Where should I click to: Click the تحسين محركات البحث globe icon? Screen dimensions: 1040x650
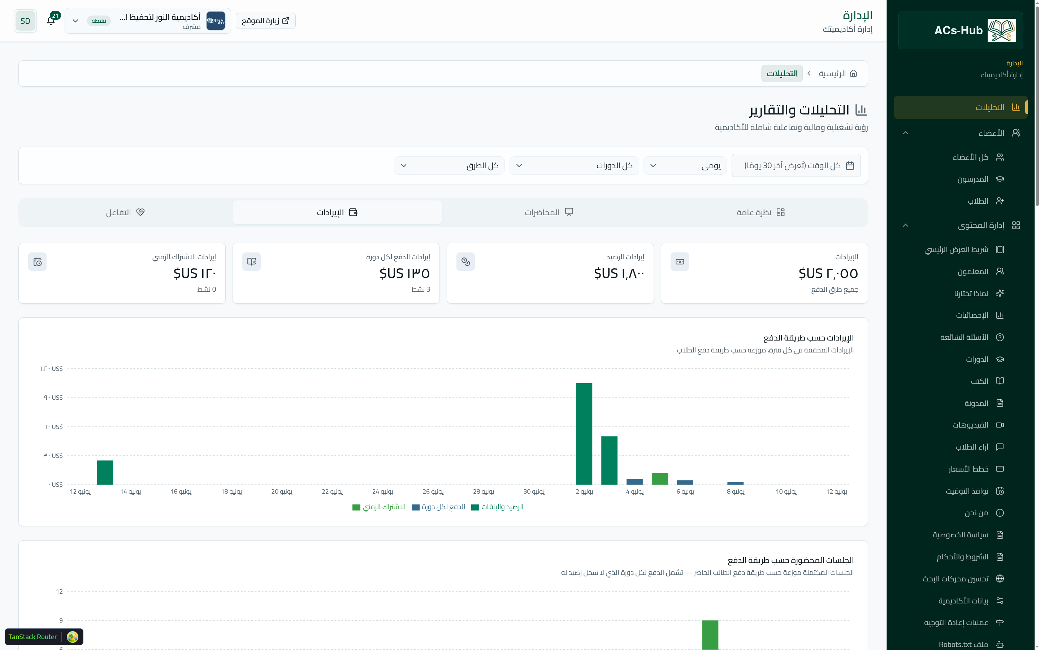tap(1000, 578)
